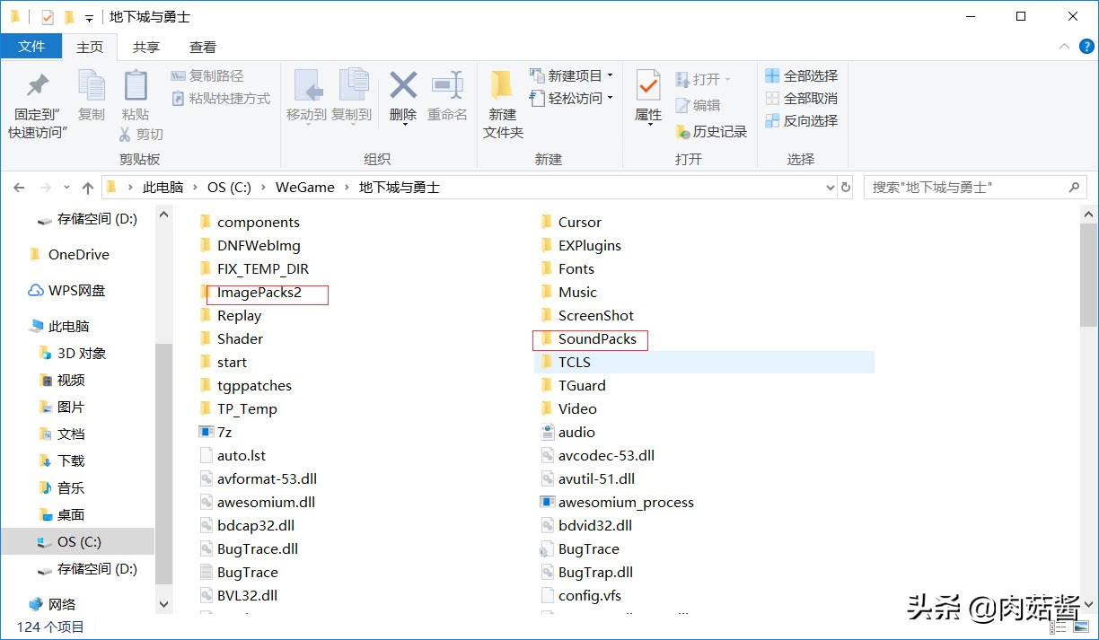Click the Up directory arrow
1099x640 pixels.
[x=87, y=188]
